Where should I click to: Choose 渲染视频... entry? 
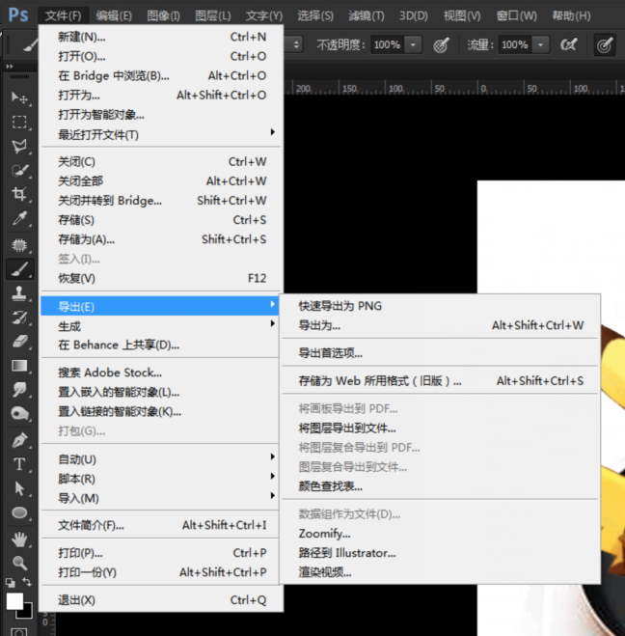(x=440, y=572)
